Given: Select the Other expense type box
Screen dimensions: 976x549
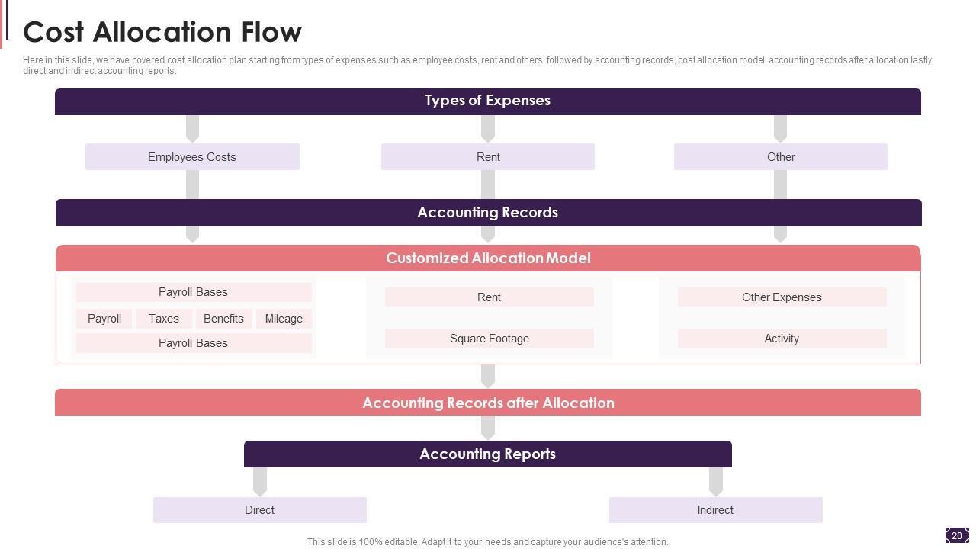Looking at the screenshot, I should click(780, 157).
